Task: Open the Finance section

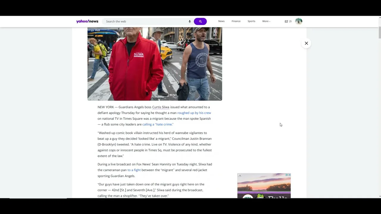Action: pos(236,21)
